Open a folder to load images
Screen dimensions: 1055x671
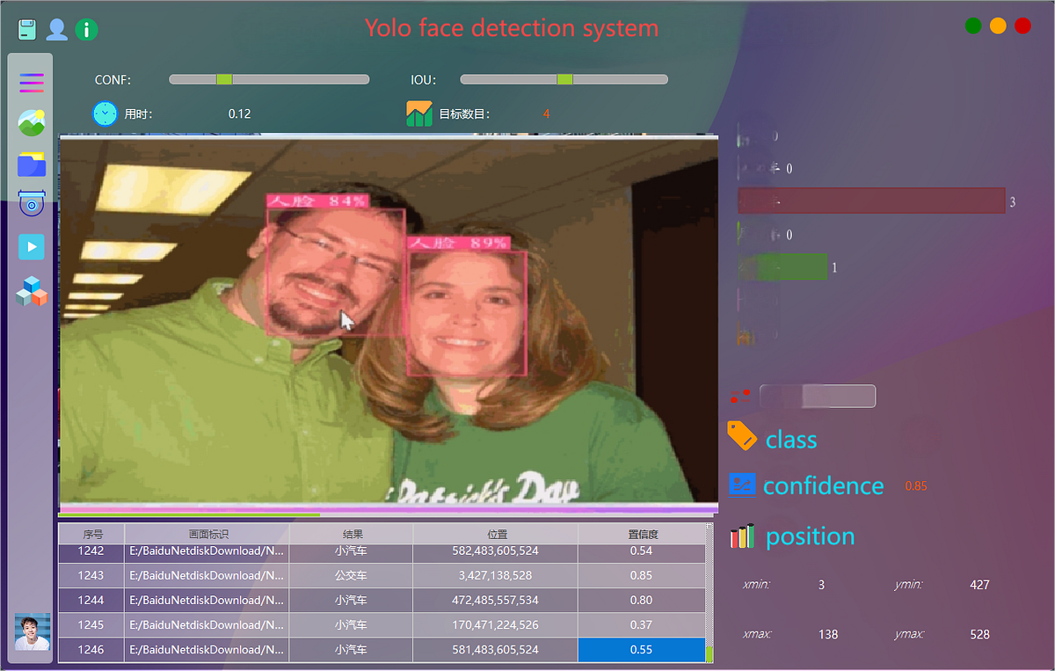(31, 164)
